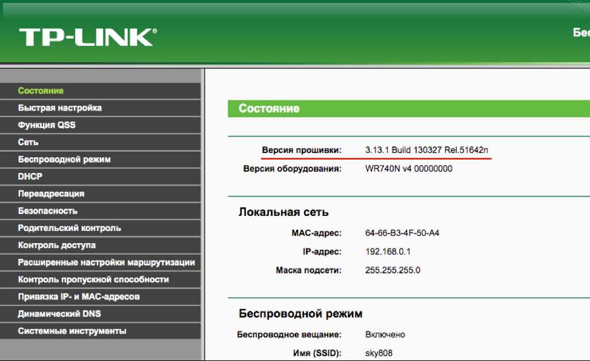Select SSID value sky808
This screenshot has width=590, height=361.
click(379, 353)
